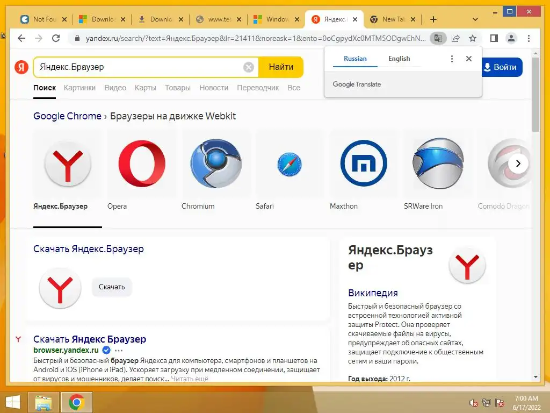Open the Google Chrome breadcrumb link
This screenshot has width=550, height=413.
pyautogui.click(x=67, y=116)
